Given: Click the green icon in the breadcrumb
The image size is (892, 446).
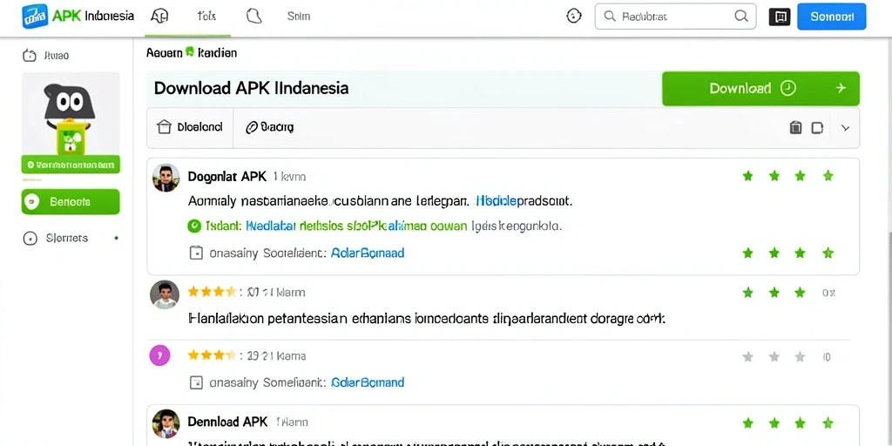Looking at the screenshot, I should point(190,52).
